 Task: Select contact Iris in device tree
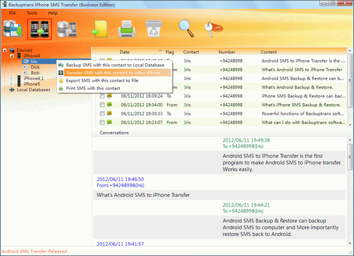click(34, 61)
